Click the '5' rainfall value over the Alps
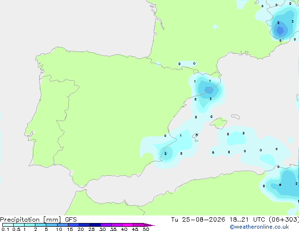Image resolution: width=299 pixels, height=231 pixels. click(x=278, y=23)
